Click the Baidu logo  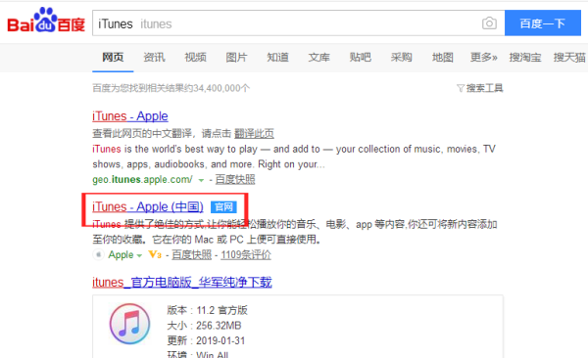pos(46,21)
